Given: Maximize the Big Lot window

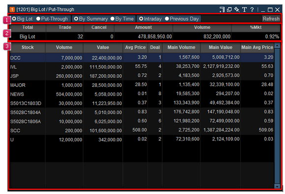Looking at the screenshot, I should point(270,10).
